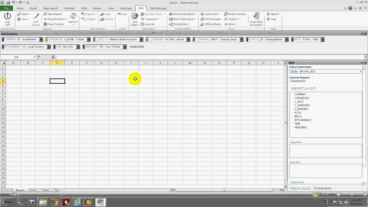Open the FLOW F_CB Closing balance dropdown
The height and width of the screenshot is (207, 368).
pyautogui.click(x=286, y=39)
